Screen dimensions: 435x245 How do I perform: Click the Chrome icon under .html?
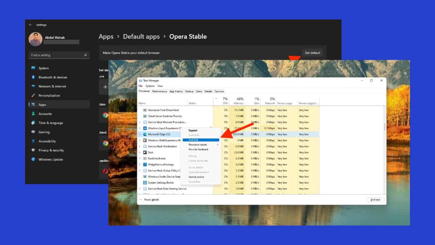coord(105,143)
